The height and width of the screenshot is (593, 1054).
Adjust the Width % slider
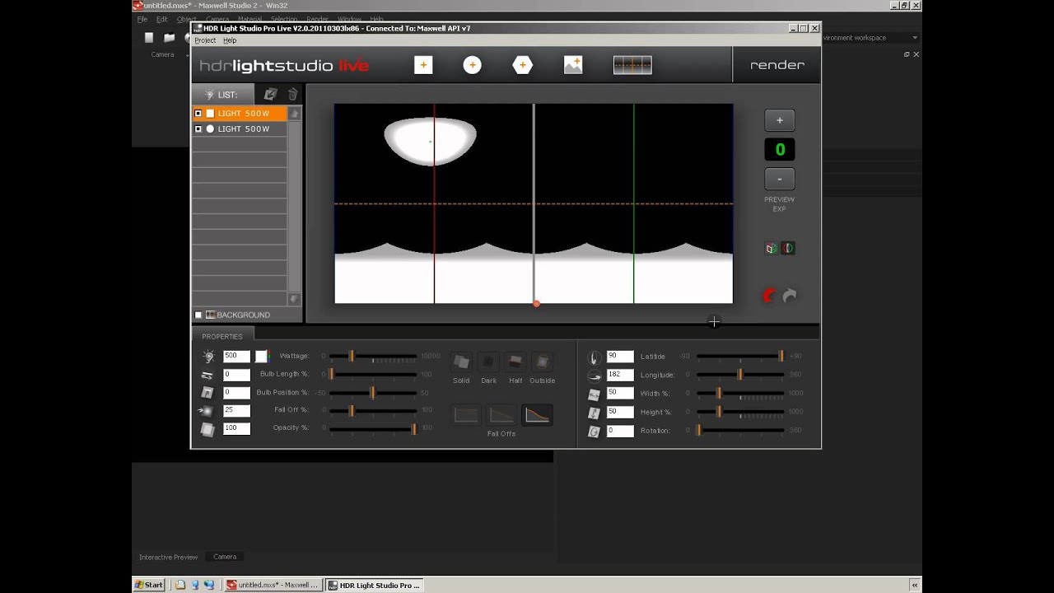pyautogui.click(x=739, y=393)
